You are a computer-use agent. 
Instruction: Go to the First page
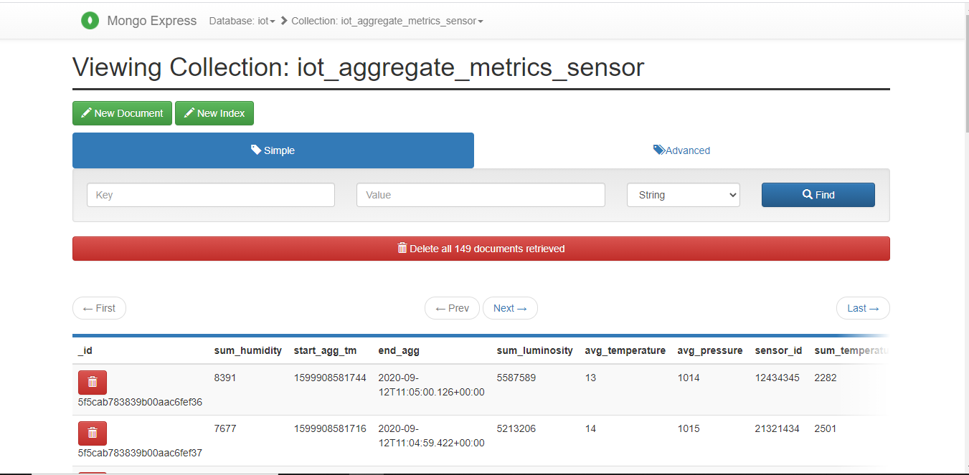(99, 308)
